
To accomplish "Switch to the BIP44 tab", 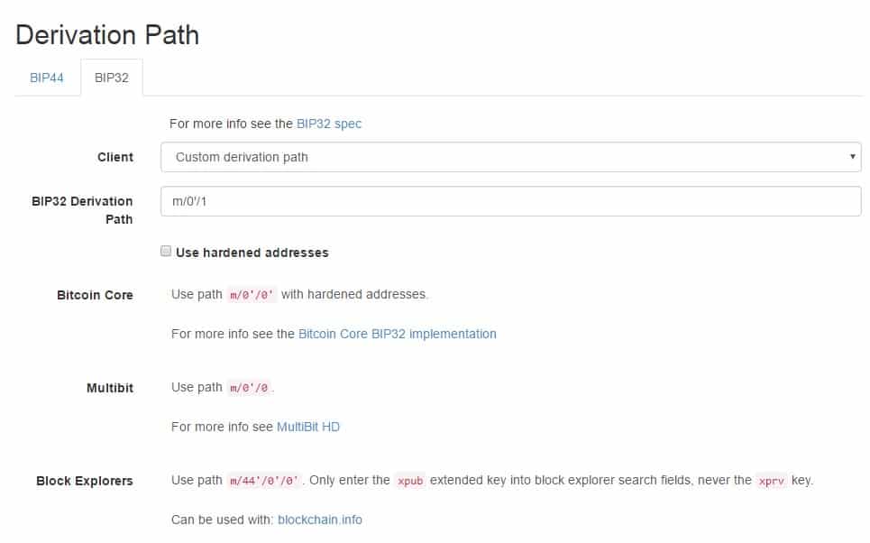I will 47,78.
